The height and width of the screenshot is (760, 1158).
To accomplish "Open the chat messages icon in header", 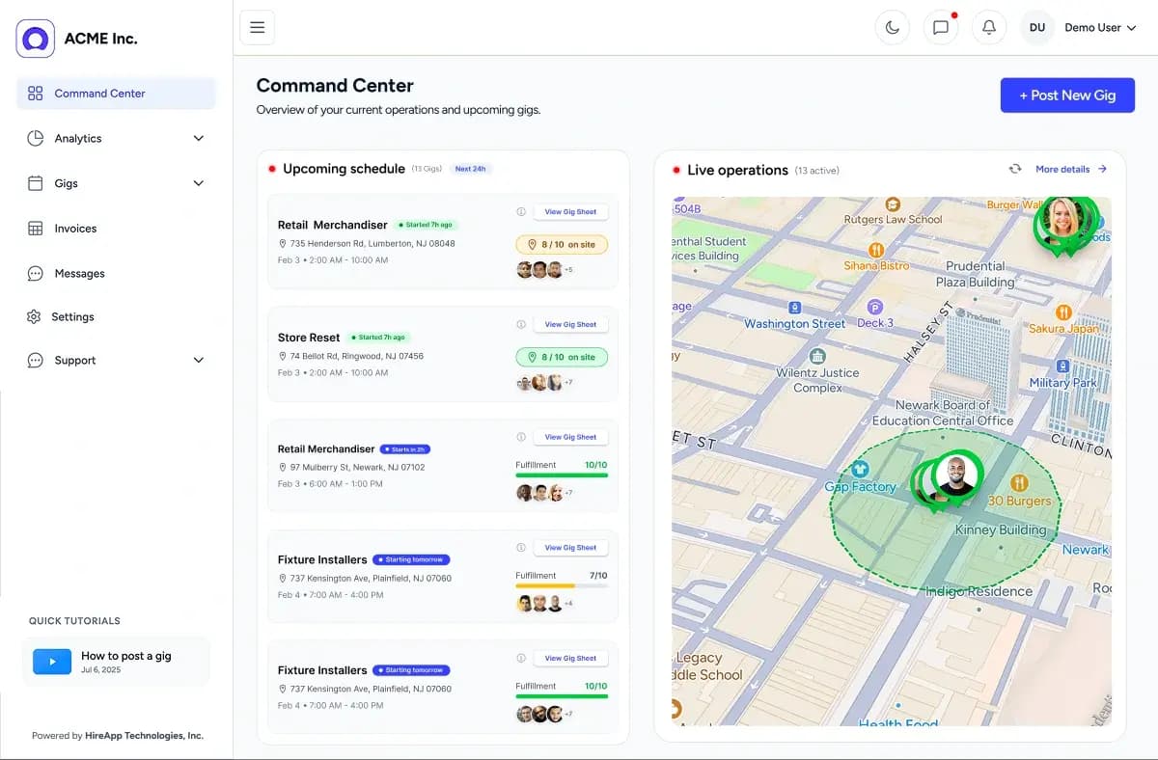I will click(940, 28).
